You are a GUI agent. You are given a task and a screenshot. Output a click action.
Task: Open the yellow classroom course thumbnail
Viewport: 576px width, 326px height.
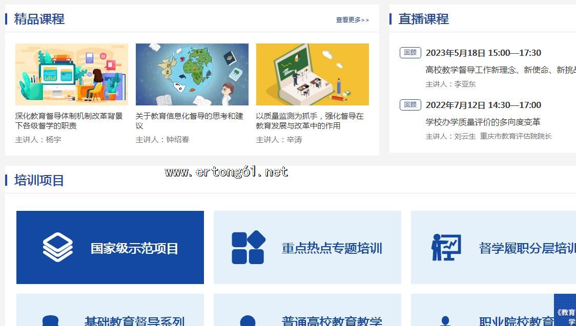click(x=313, y=74)
